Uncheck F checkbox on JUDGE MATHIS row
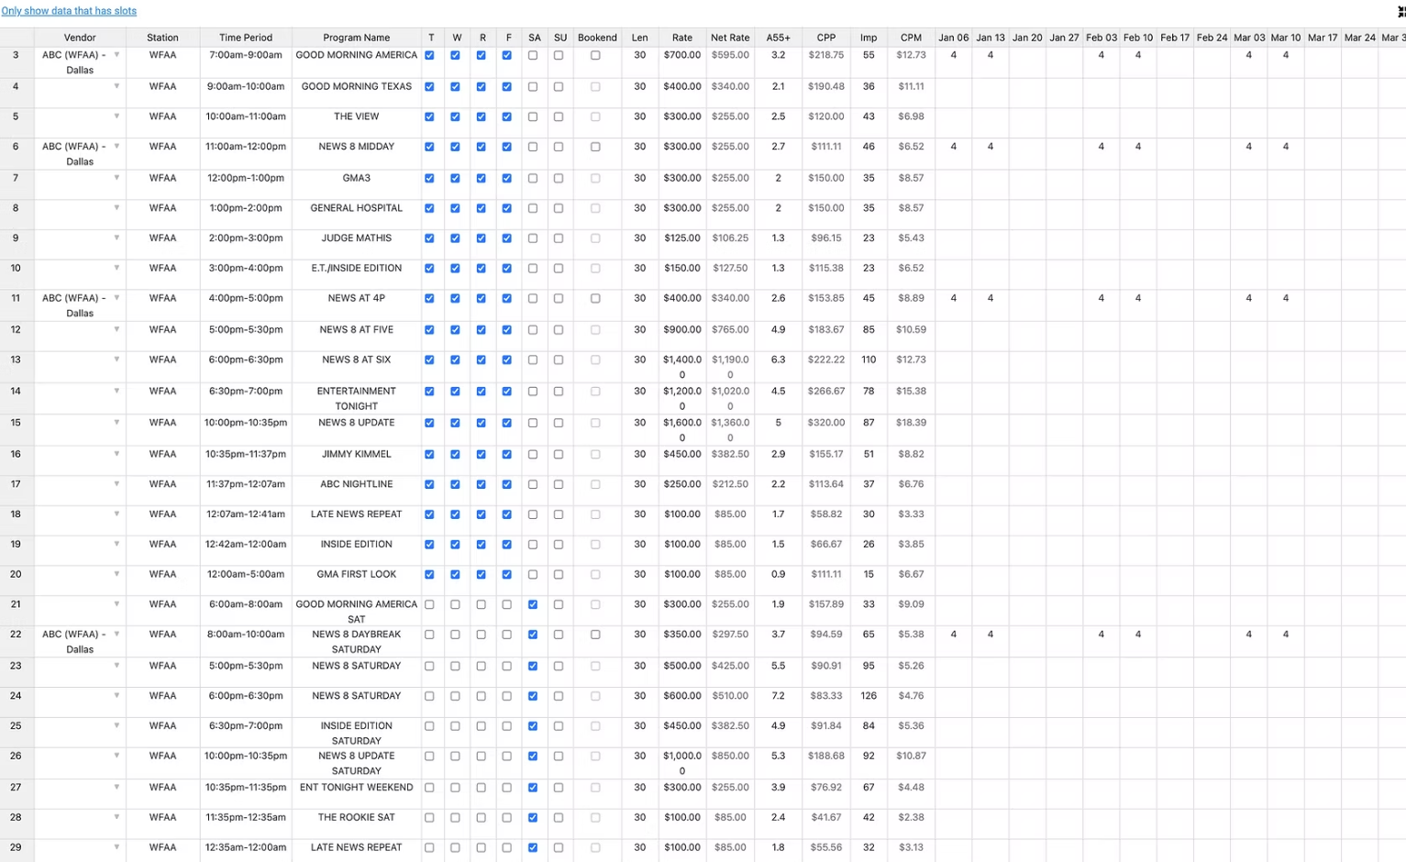 (x=507, y=238)
